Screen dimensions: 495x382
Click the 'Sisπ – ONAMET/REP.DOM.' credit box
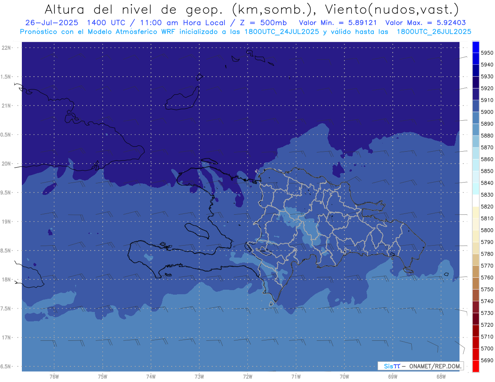point(421,366)
